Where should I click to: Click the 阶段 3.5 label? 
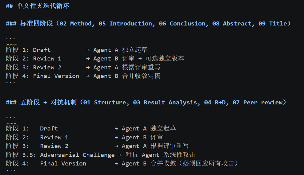point(20,155)
